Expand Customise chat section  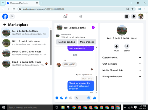122,58
